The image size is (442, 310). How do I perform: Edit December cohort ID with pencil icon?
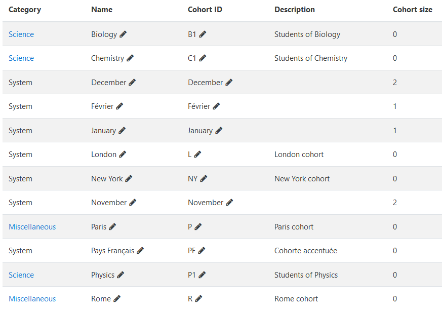[229, 83]
